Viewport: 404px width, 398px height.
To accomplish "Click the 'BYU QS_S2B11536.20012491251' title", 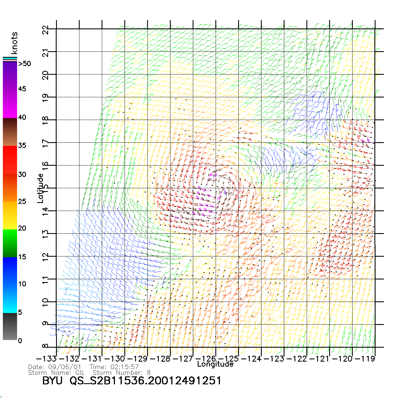I will click(131, 381).
